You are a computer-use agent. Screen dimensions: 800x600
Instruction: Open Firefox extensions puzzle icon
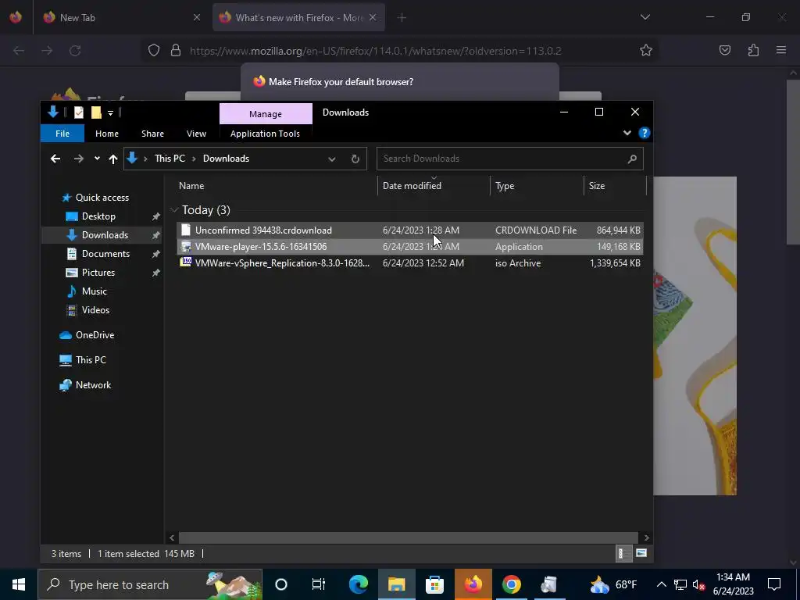(753, 51)
